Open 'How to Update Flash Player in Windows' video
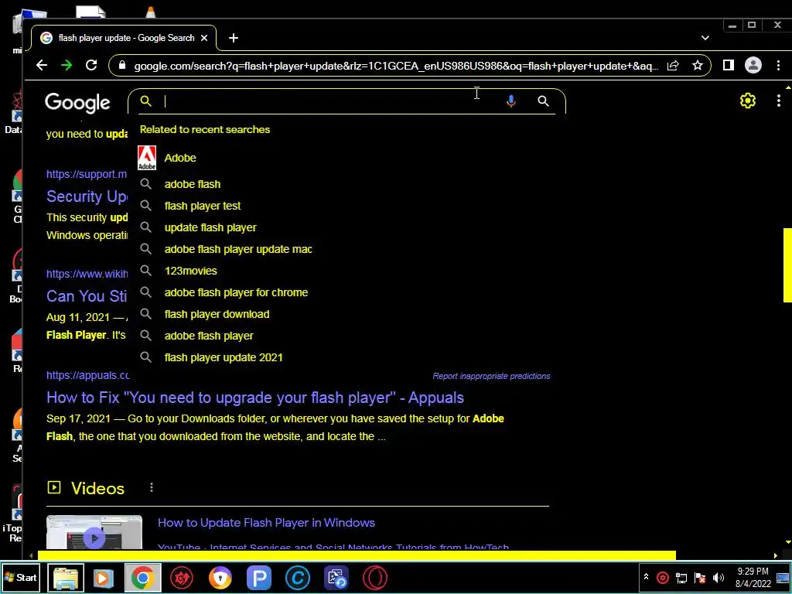792x594 pixels. (x=266, y=523)
